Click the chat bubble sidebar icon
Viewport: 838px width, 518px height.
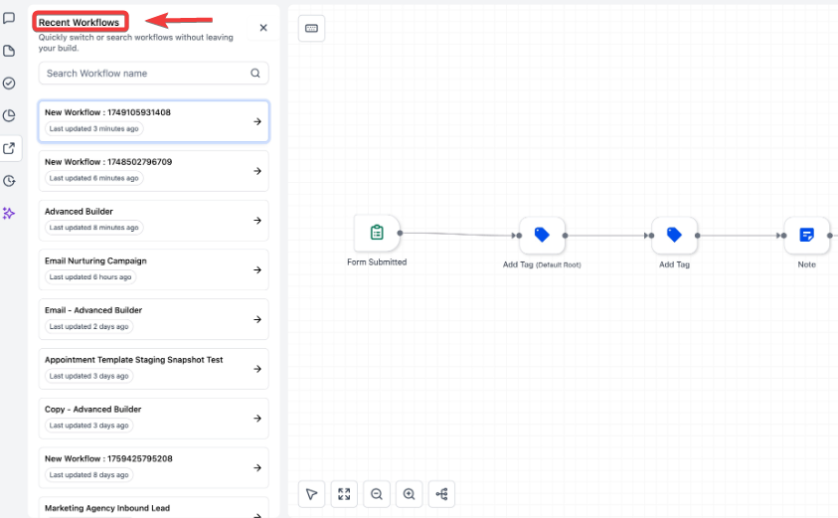click(x=9, y=18)
